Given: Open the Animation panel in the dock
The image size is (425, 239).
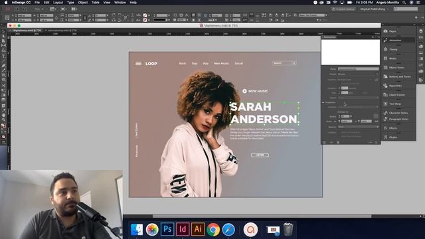Looking at the screenshot, I should click(398, 40).
